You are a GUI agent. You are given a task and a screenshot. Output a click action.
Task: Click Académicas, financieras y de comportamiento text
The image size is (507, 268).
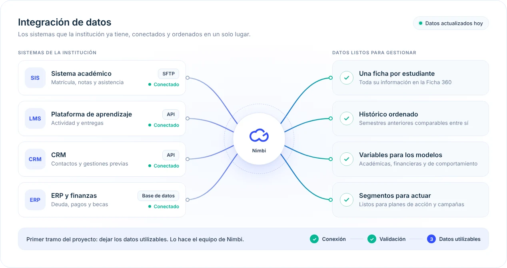click(418, 164)
